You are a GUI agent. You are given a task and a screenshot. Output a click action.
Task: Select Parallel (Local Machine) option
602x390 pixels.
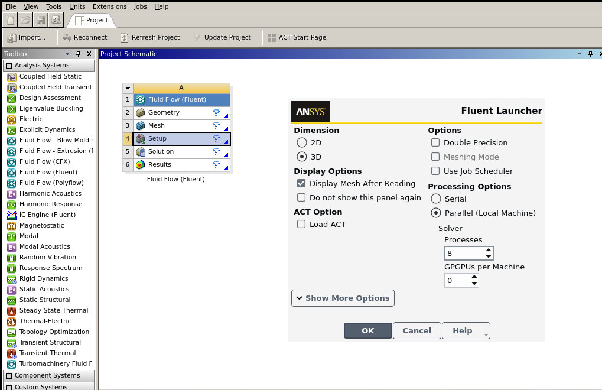click(436, 213)
